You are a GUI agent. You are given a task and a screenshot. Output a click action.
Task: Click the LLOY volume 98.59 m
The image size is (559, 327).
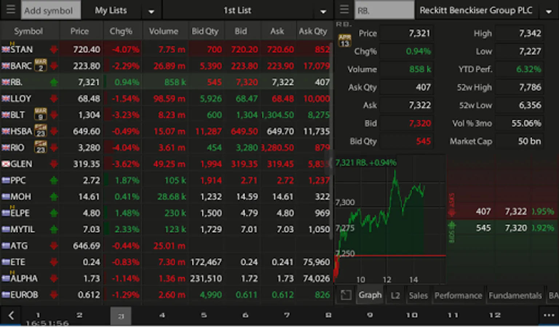click(169, 98)
